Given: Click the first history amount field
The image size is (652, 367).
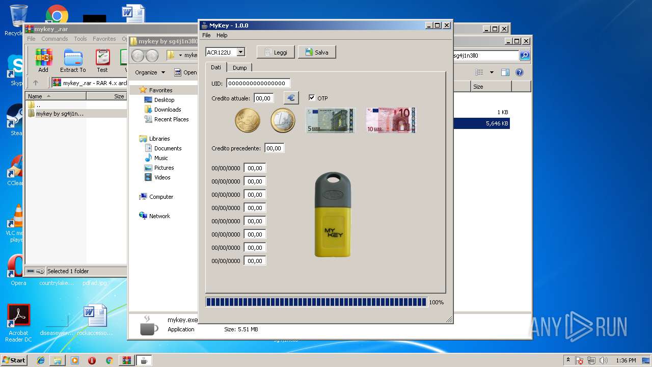Looking at the screenshot, I should coord(255,168).
